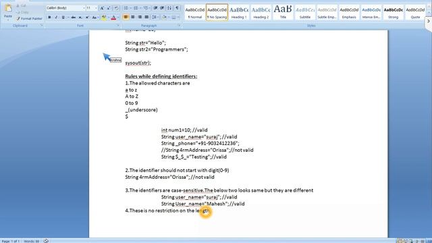The image size is (432, 243).
Task: Select Center alignment
Action: tap(133, 18)
